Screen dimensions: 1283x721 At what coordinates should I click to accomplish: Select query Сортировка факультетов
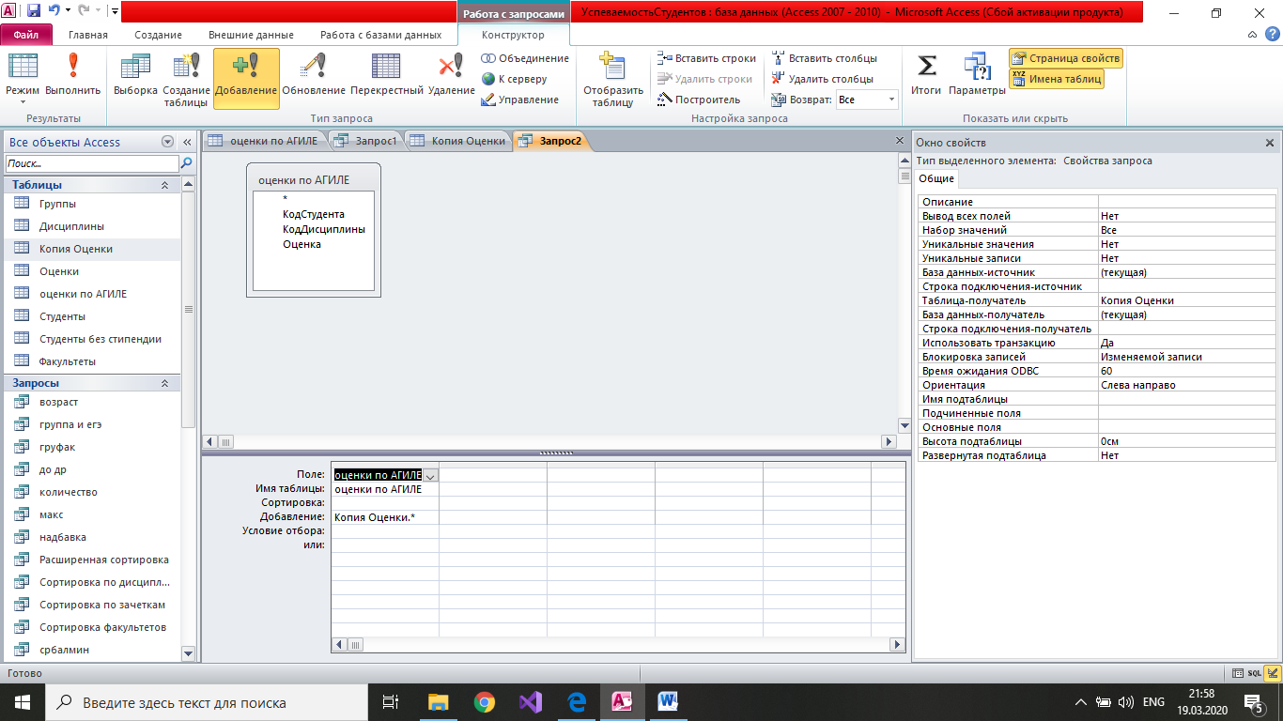click(91, 627)
